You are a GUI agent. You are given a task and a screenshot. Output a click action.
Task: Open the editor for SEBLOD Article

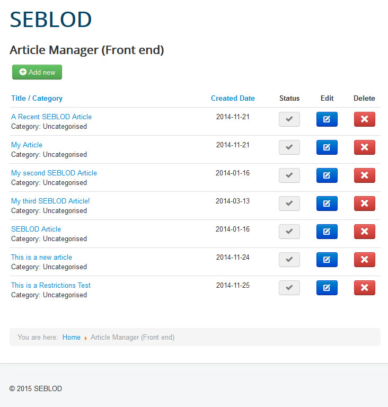tap(327, 232)
